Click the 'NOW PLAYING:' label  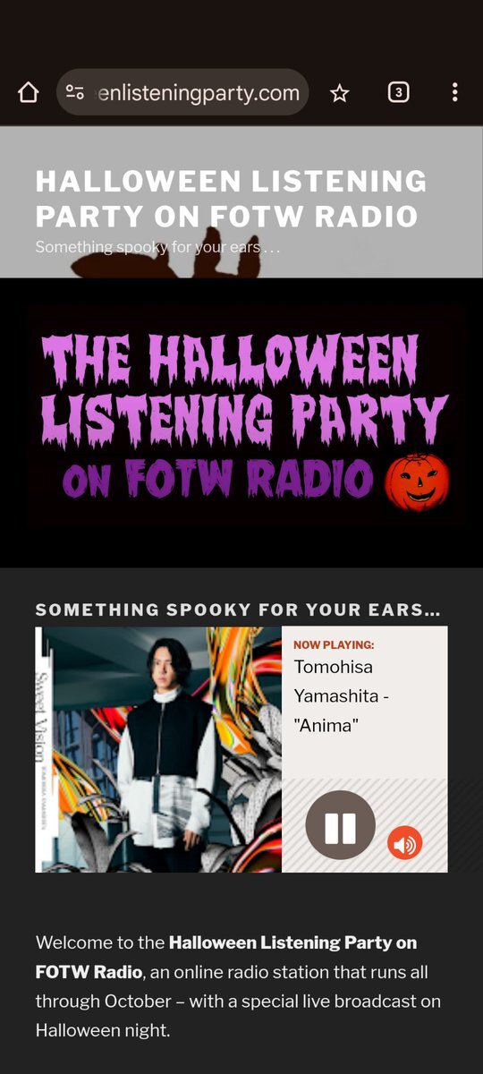point(334,644)
